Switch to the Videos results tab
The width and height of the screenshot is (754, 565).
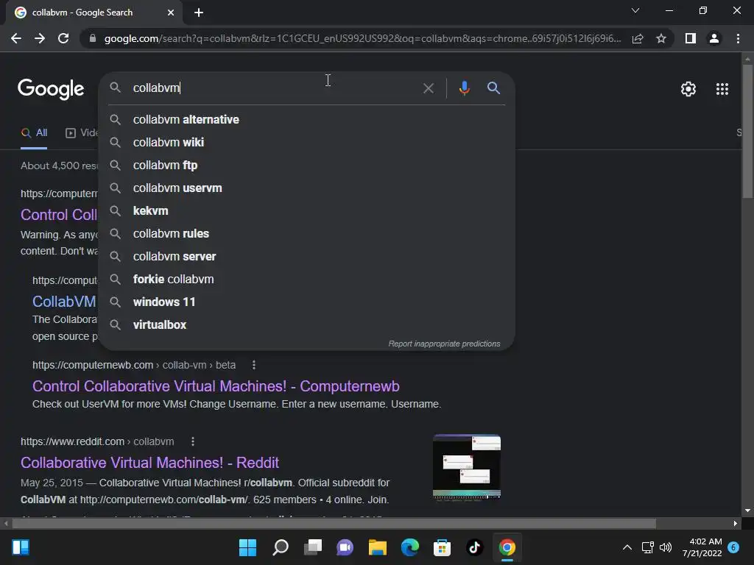click(82, 133)
